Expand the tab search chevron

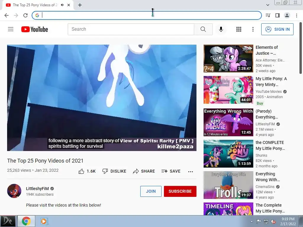(x=267, y=5)
